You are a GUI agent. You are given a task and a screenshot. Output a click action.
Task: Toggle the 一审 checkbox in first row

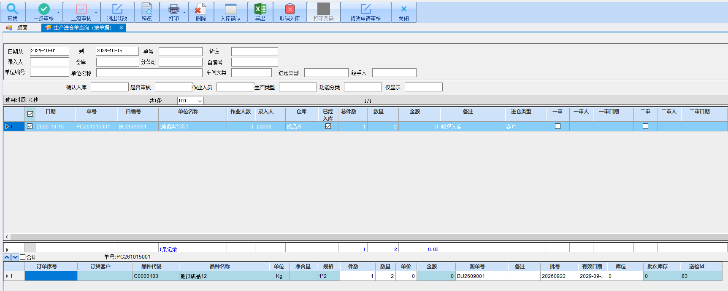tap(558, 126)
